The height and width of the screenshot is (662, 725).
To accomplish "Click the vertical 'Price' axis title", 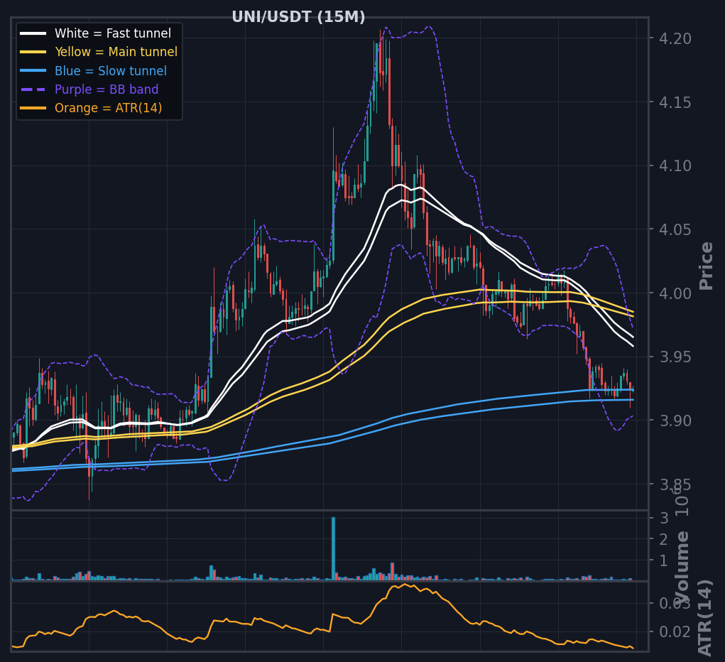I will coord(706,266).
